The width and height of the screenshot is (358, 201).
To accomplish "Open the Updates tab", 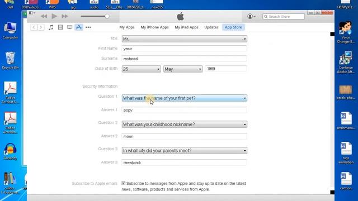I will pyautogui.click(x=211, y=27).
